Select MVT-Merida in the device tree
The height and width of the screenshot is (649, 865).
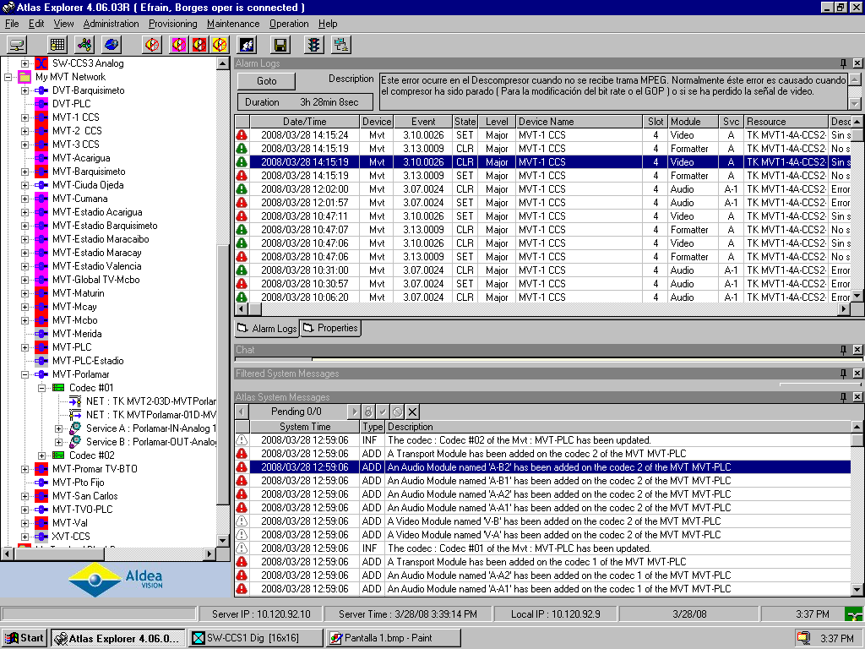point(77,334)
